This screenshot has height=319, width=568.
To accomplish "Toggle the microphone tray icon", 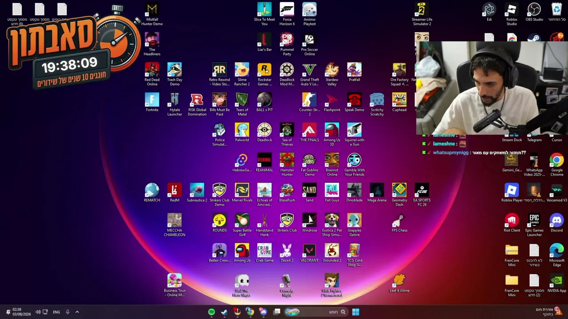I will (x=67, y=312).
